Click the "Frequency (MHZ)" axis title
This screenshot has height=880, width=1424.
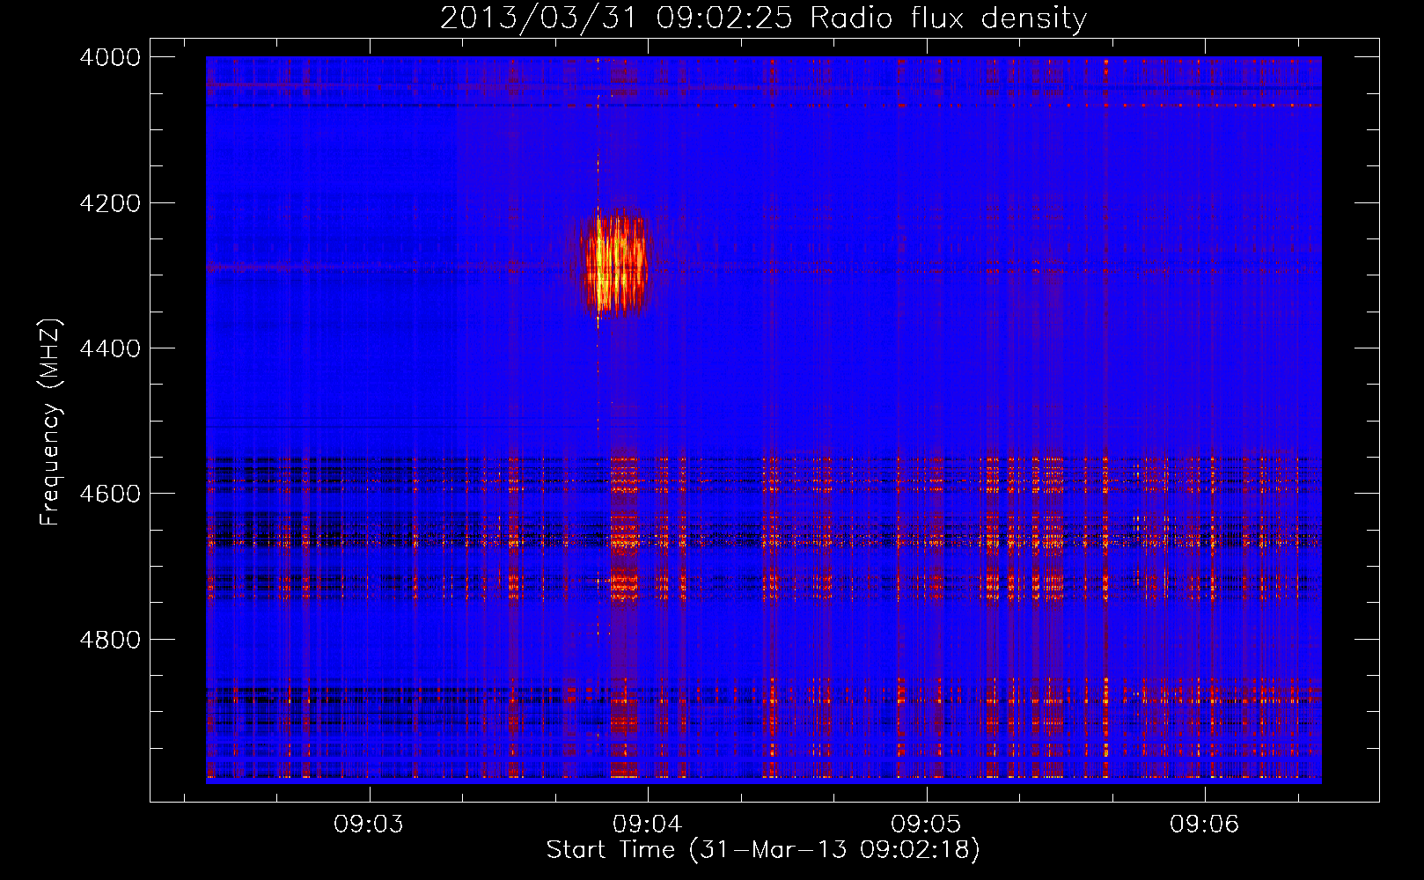(x=51, y=422)
